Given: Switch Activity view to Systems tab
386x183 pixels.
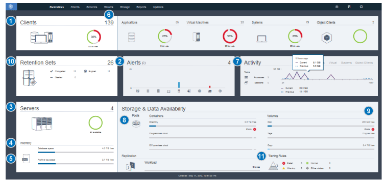Looking at the screenshot, I should pos(346,63).
